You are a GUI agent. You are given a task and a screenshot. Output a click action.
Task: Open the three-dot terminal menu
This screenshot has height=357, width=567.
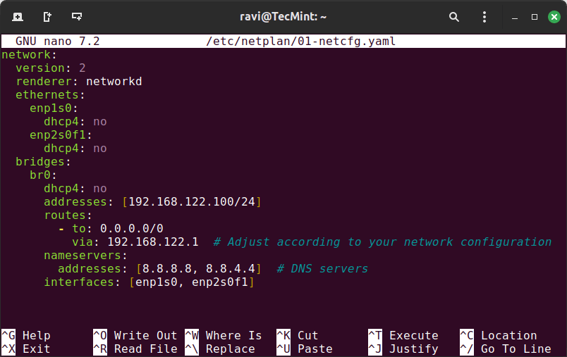pos(484,17)
